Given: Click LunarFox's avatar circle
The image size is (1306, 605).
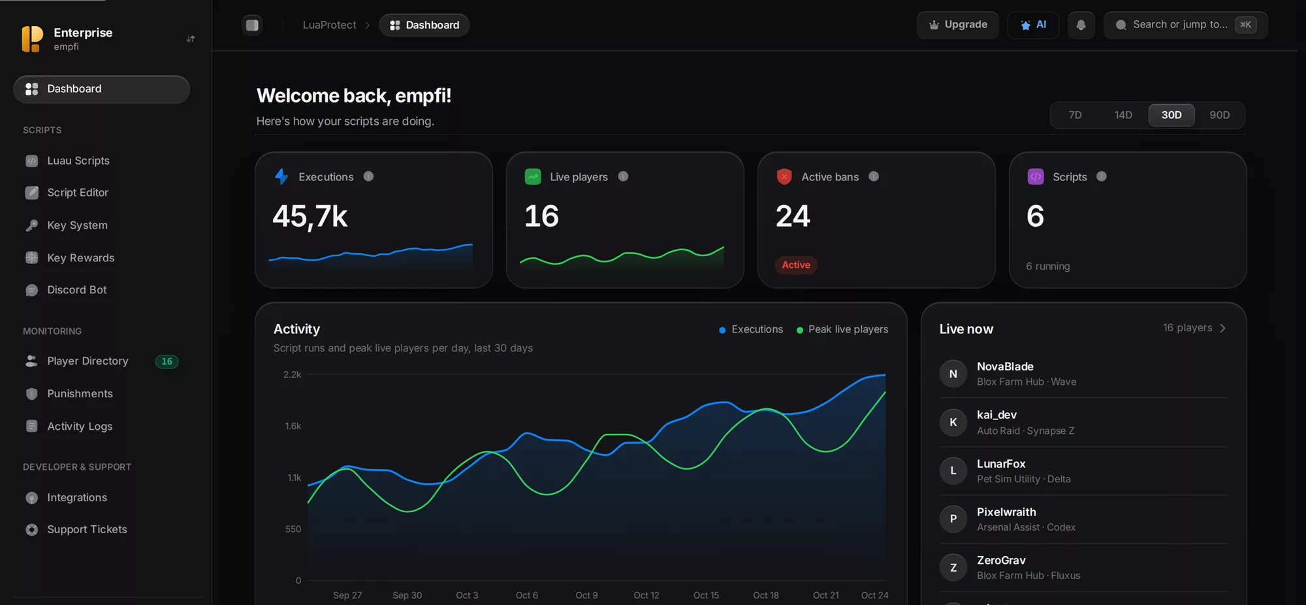Looking at the screenshot, I should click(x=953, y=470).
